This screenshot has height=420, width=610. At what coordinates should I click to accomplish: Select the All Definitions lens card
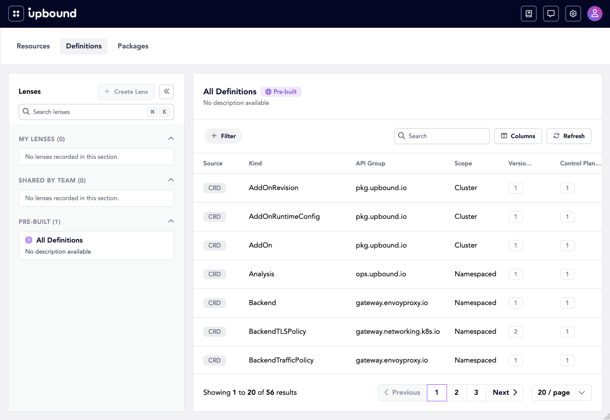tap(96, 246)
